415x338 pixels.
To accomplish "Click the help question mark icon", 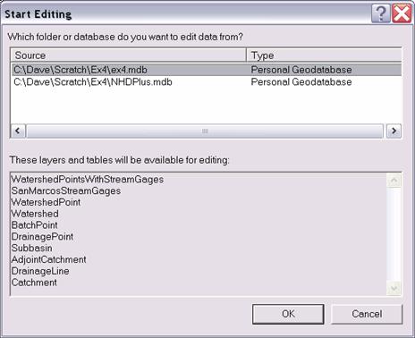I will click(x=381, y=13).
